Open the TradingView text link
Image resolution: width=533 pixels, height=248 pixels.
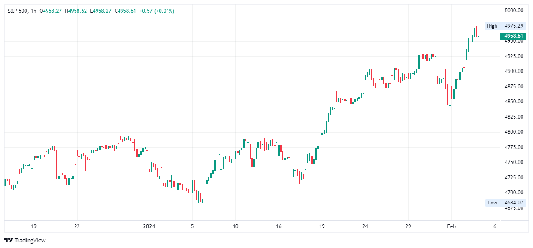30,241
